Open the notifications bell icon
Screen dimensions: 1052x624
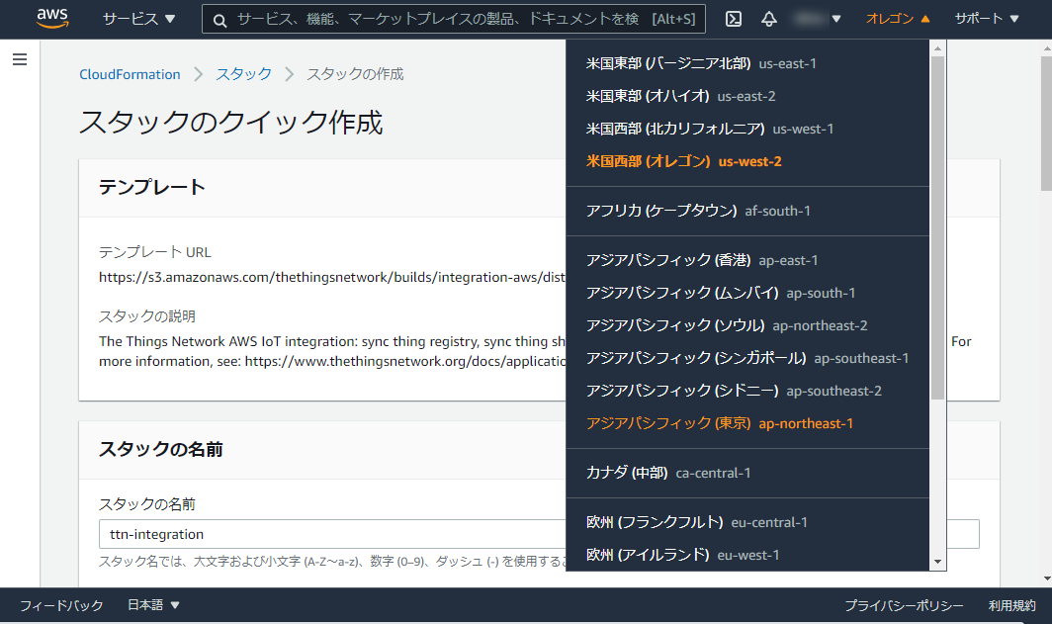(769, 19)
